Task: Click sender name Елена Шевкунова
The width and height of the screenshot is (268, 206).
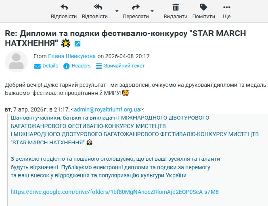Action: click(x=72, y=56)
